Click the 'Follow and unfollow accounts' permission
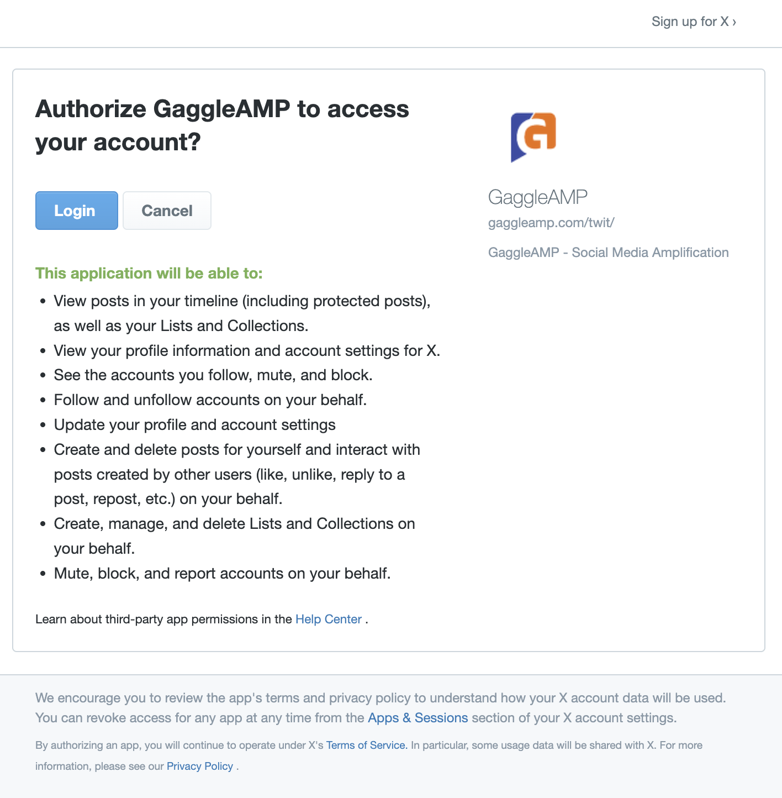Viewport: 782px width, 798px height. coord(210,400)
